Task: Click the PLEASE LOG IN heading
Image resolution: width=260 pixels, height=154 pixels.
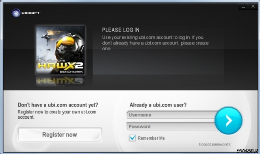Action: (x=121, y=30)
